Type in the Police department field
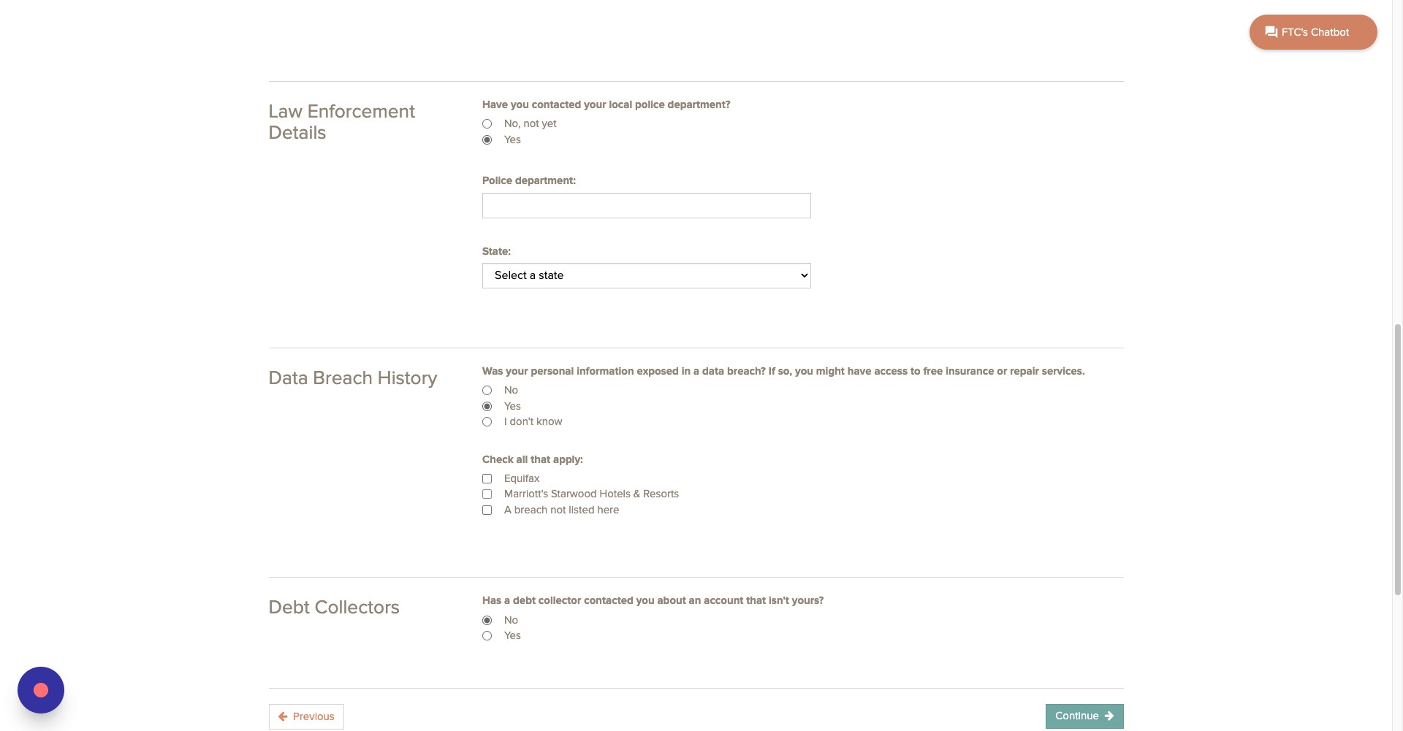The image size is (1403, 731). [646, 206]
